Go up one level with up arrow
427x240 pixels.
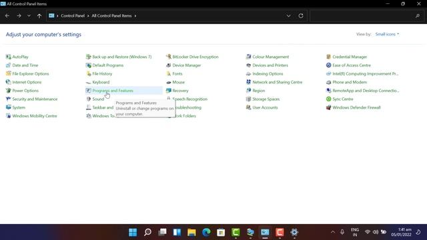[39, 16]
